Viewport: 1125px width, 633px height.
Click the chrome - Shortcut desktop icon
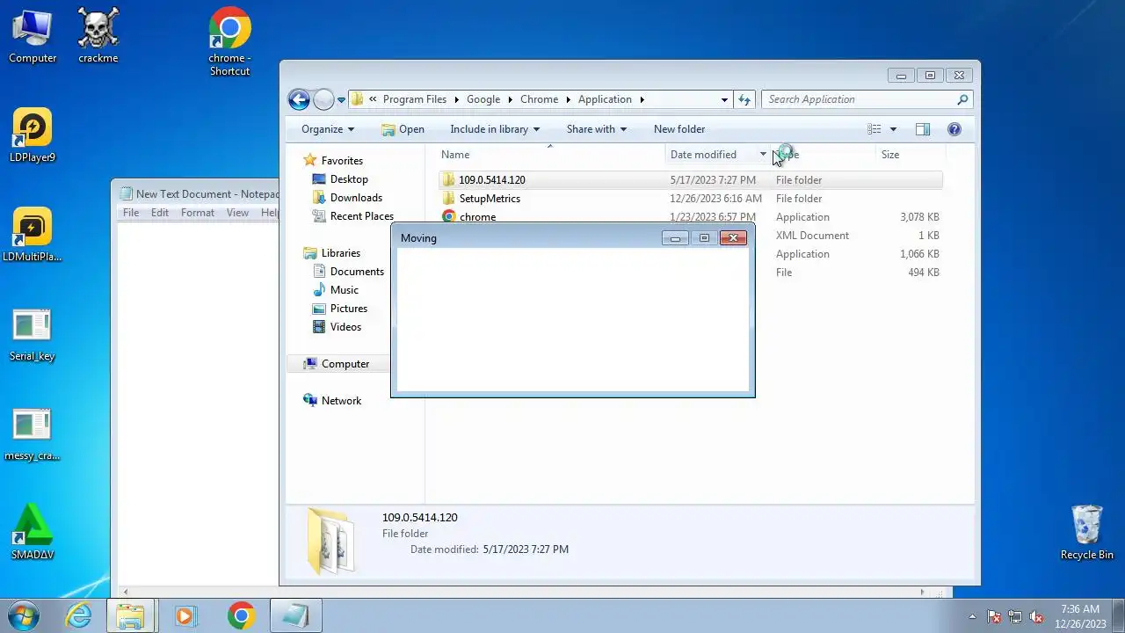tap(230, 41)
